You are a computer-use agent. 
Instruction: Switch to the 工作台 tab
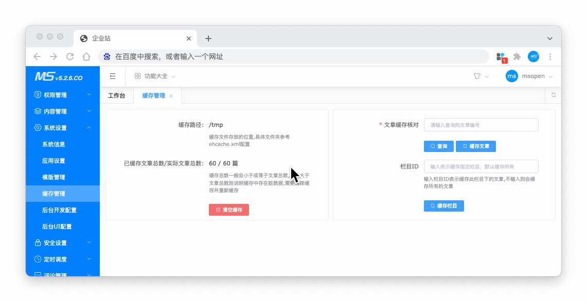[x=116, y=96]
